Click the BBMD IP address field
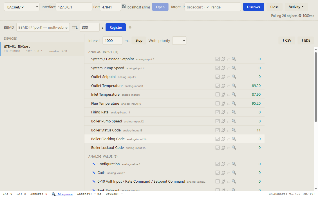Viewport: 318px width, 197px height. click(43, 27)
